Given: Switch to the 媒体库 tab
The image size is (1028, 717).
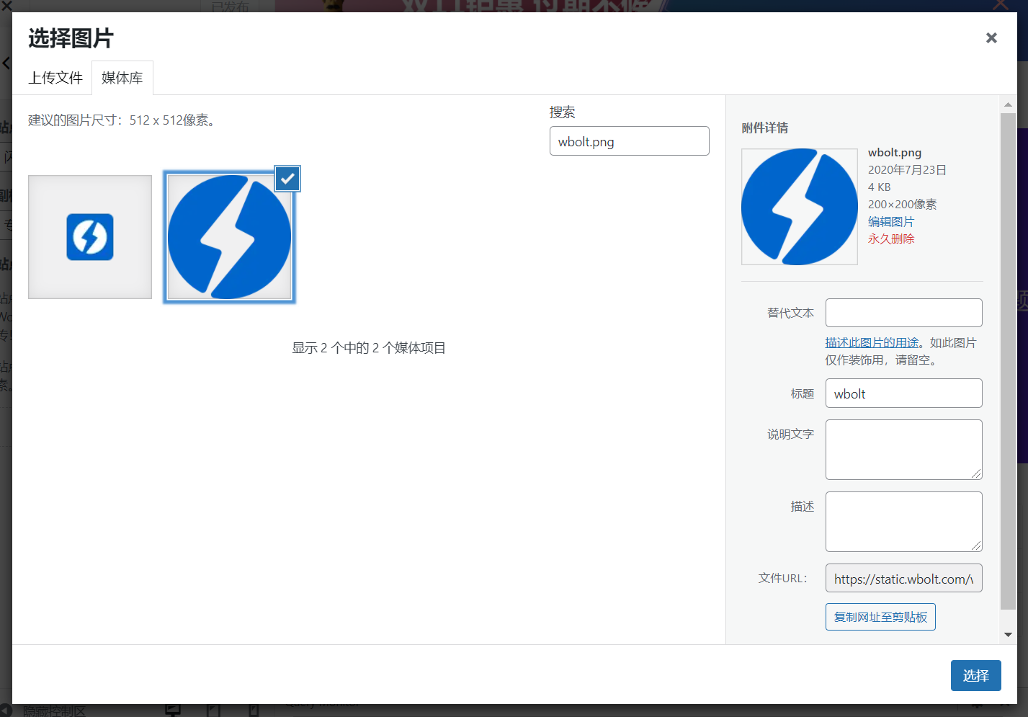Looking at the screenshot, I should click(x=122, y=78).
